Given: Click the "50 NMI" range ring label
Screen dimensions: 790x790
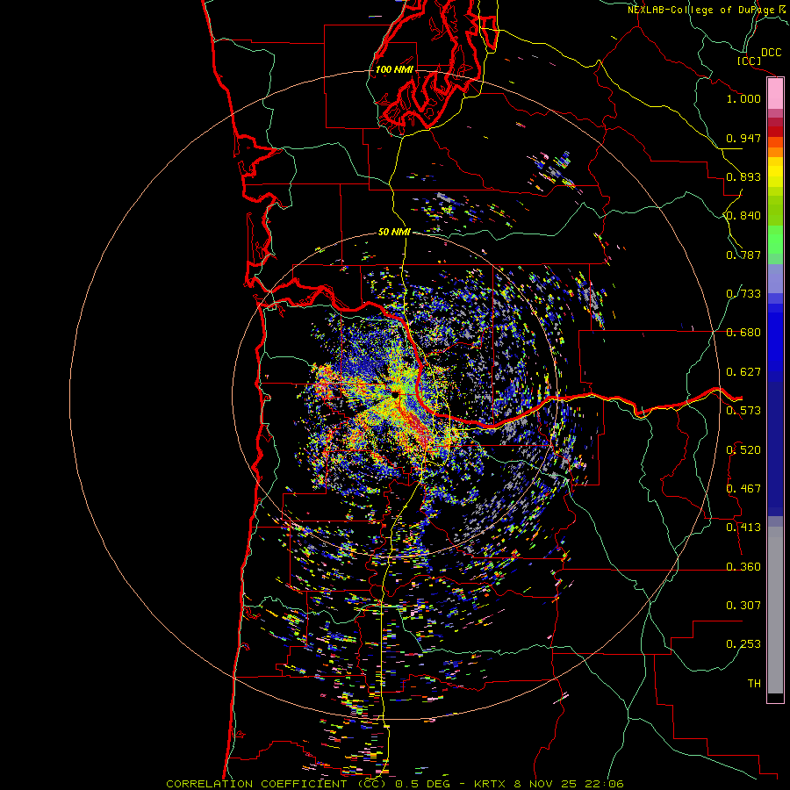Looking at the screenshot, I should coord(394,232).
